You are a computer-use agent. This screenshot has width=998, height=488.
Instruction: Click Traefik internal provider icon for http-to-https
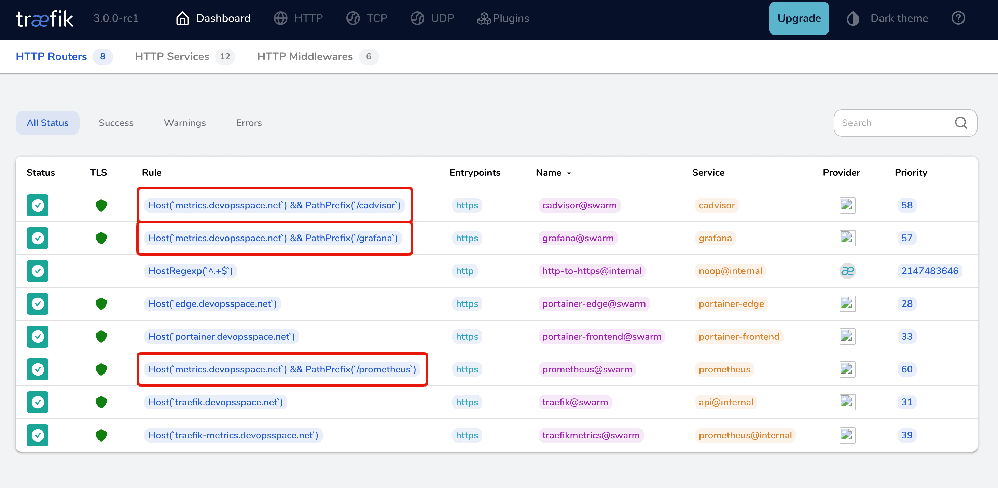pyautogui.click(x=847, y=271)
